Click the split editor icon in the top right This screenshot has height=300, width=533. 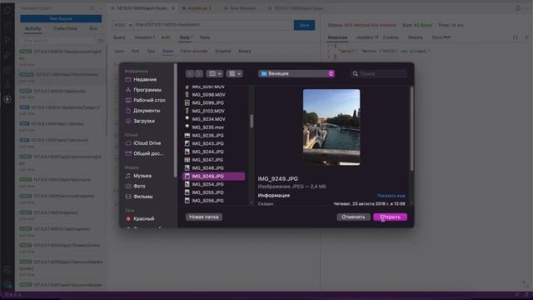pyautogui.click(x=518, y=8)
